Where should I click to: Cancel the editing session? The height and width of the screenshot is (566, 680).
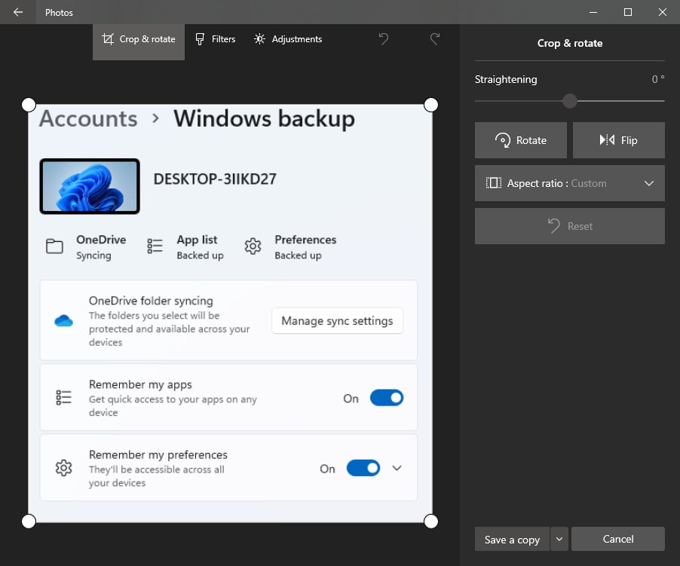click(x=618, y=539)
